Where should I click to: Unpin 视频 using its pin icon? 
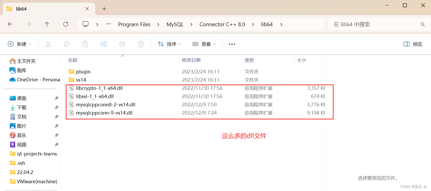pyautogui.click(x=56, y=144)
